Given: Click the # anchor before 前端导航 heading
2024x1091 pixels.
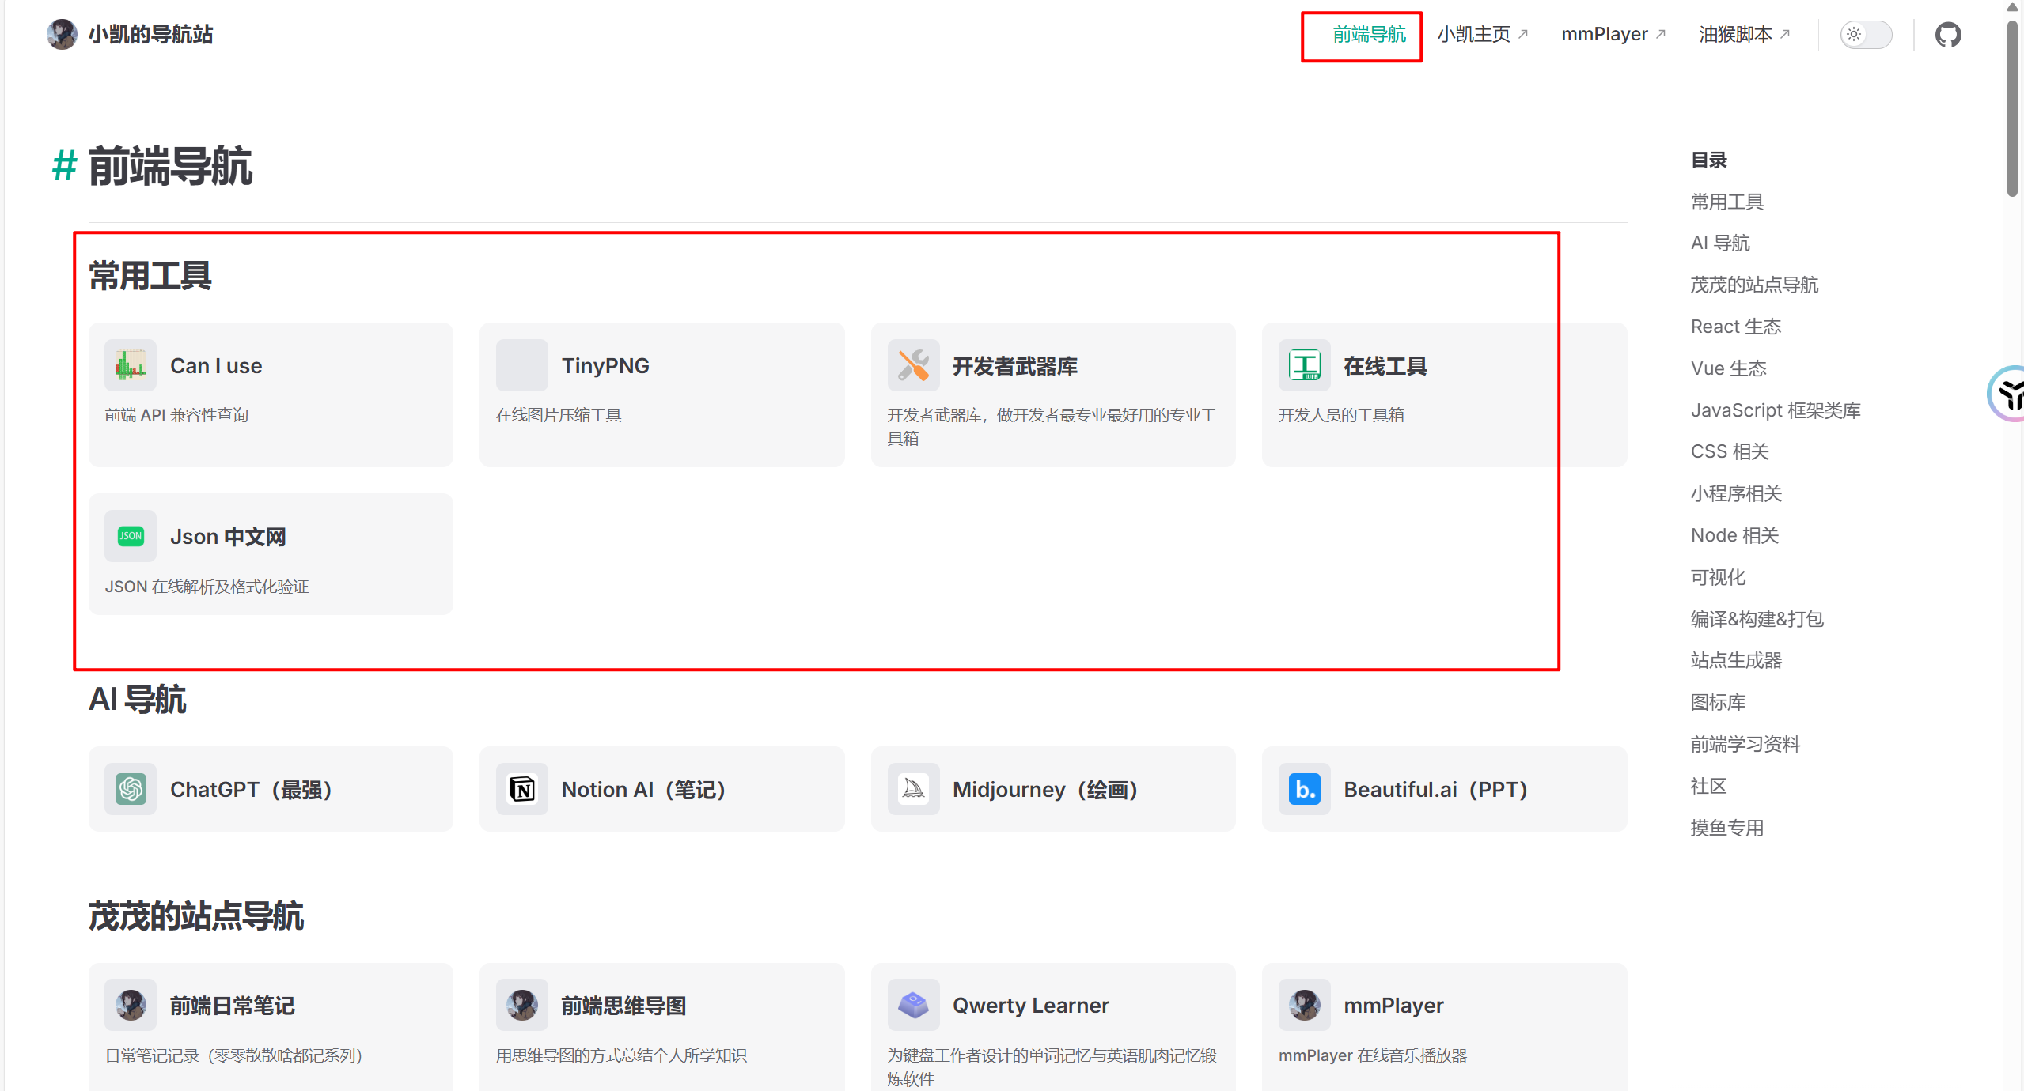Looking at the screenshot, I should [64, 166].
